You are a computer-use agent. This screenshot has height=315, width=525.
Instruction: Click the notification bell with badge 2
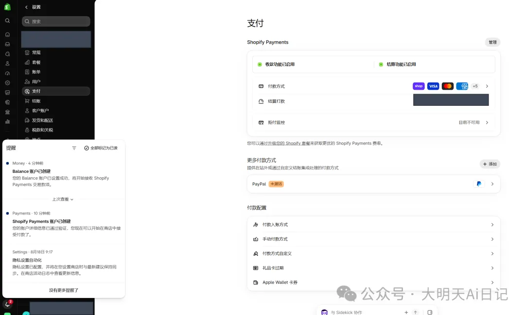[8, 304]
